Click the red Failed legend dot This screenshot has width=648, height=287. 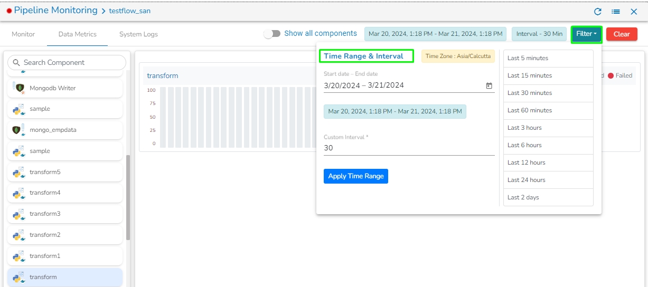pos(611,75)
